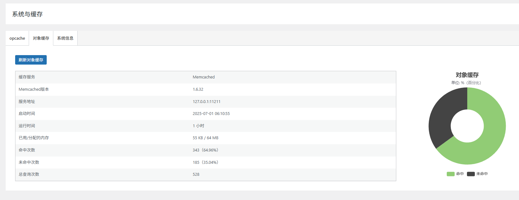This screenshot has width=519, height=200.
Task: Click the 刷新对象缓存 button
Action: (x=31, y=60)
